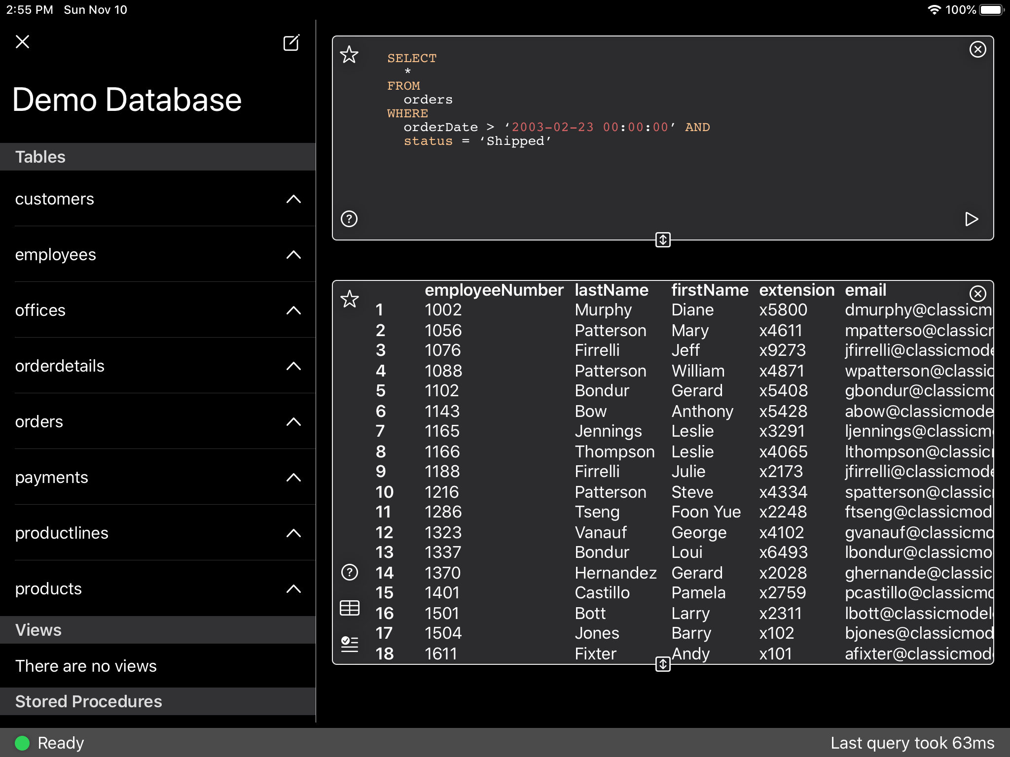Click the lastName column header

(611, 290)
